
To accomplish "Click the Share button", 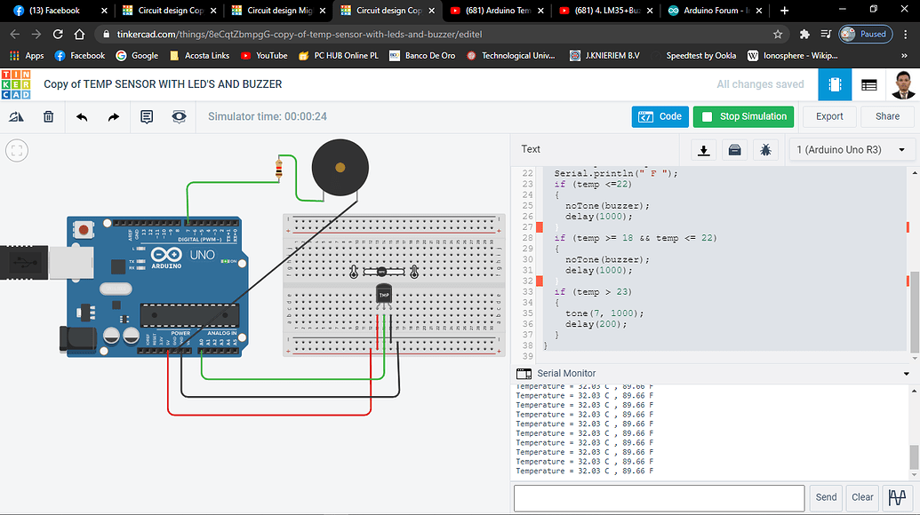I will click(886, 116).
